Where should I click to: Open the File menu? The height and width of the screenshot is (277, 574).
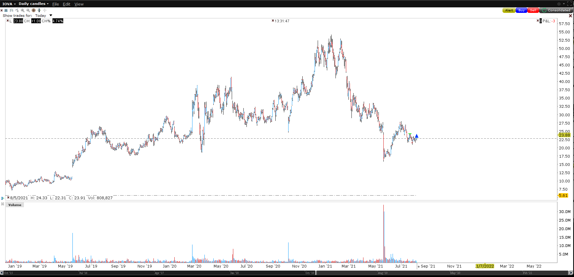[56, 4]
